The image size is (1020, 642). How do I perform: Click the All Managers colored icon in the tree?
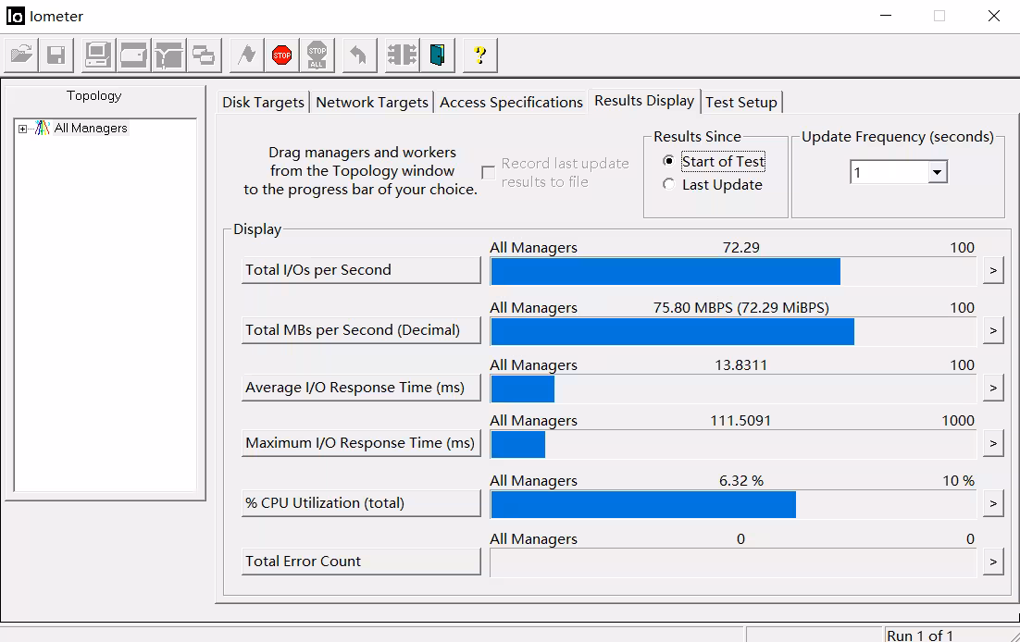[43, 129]
